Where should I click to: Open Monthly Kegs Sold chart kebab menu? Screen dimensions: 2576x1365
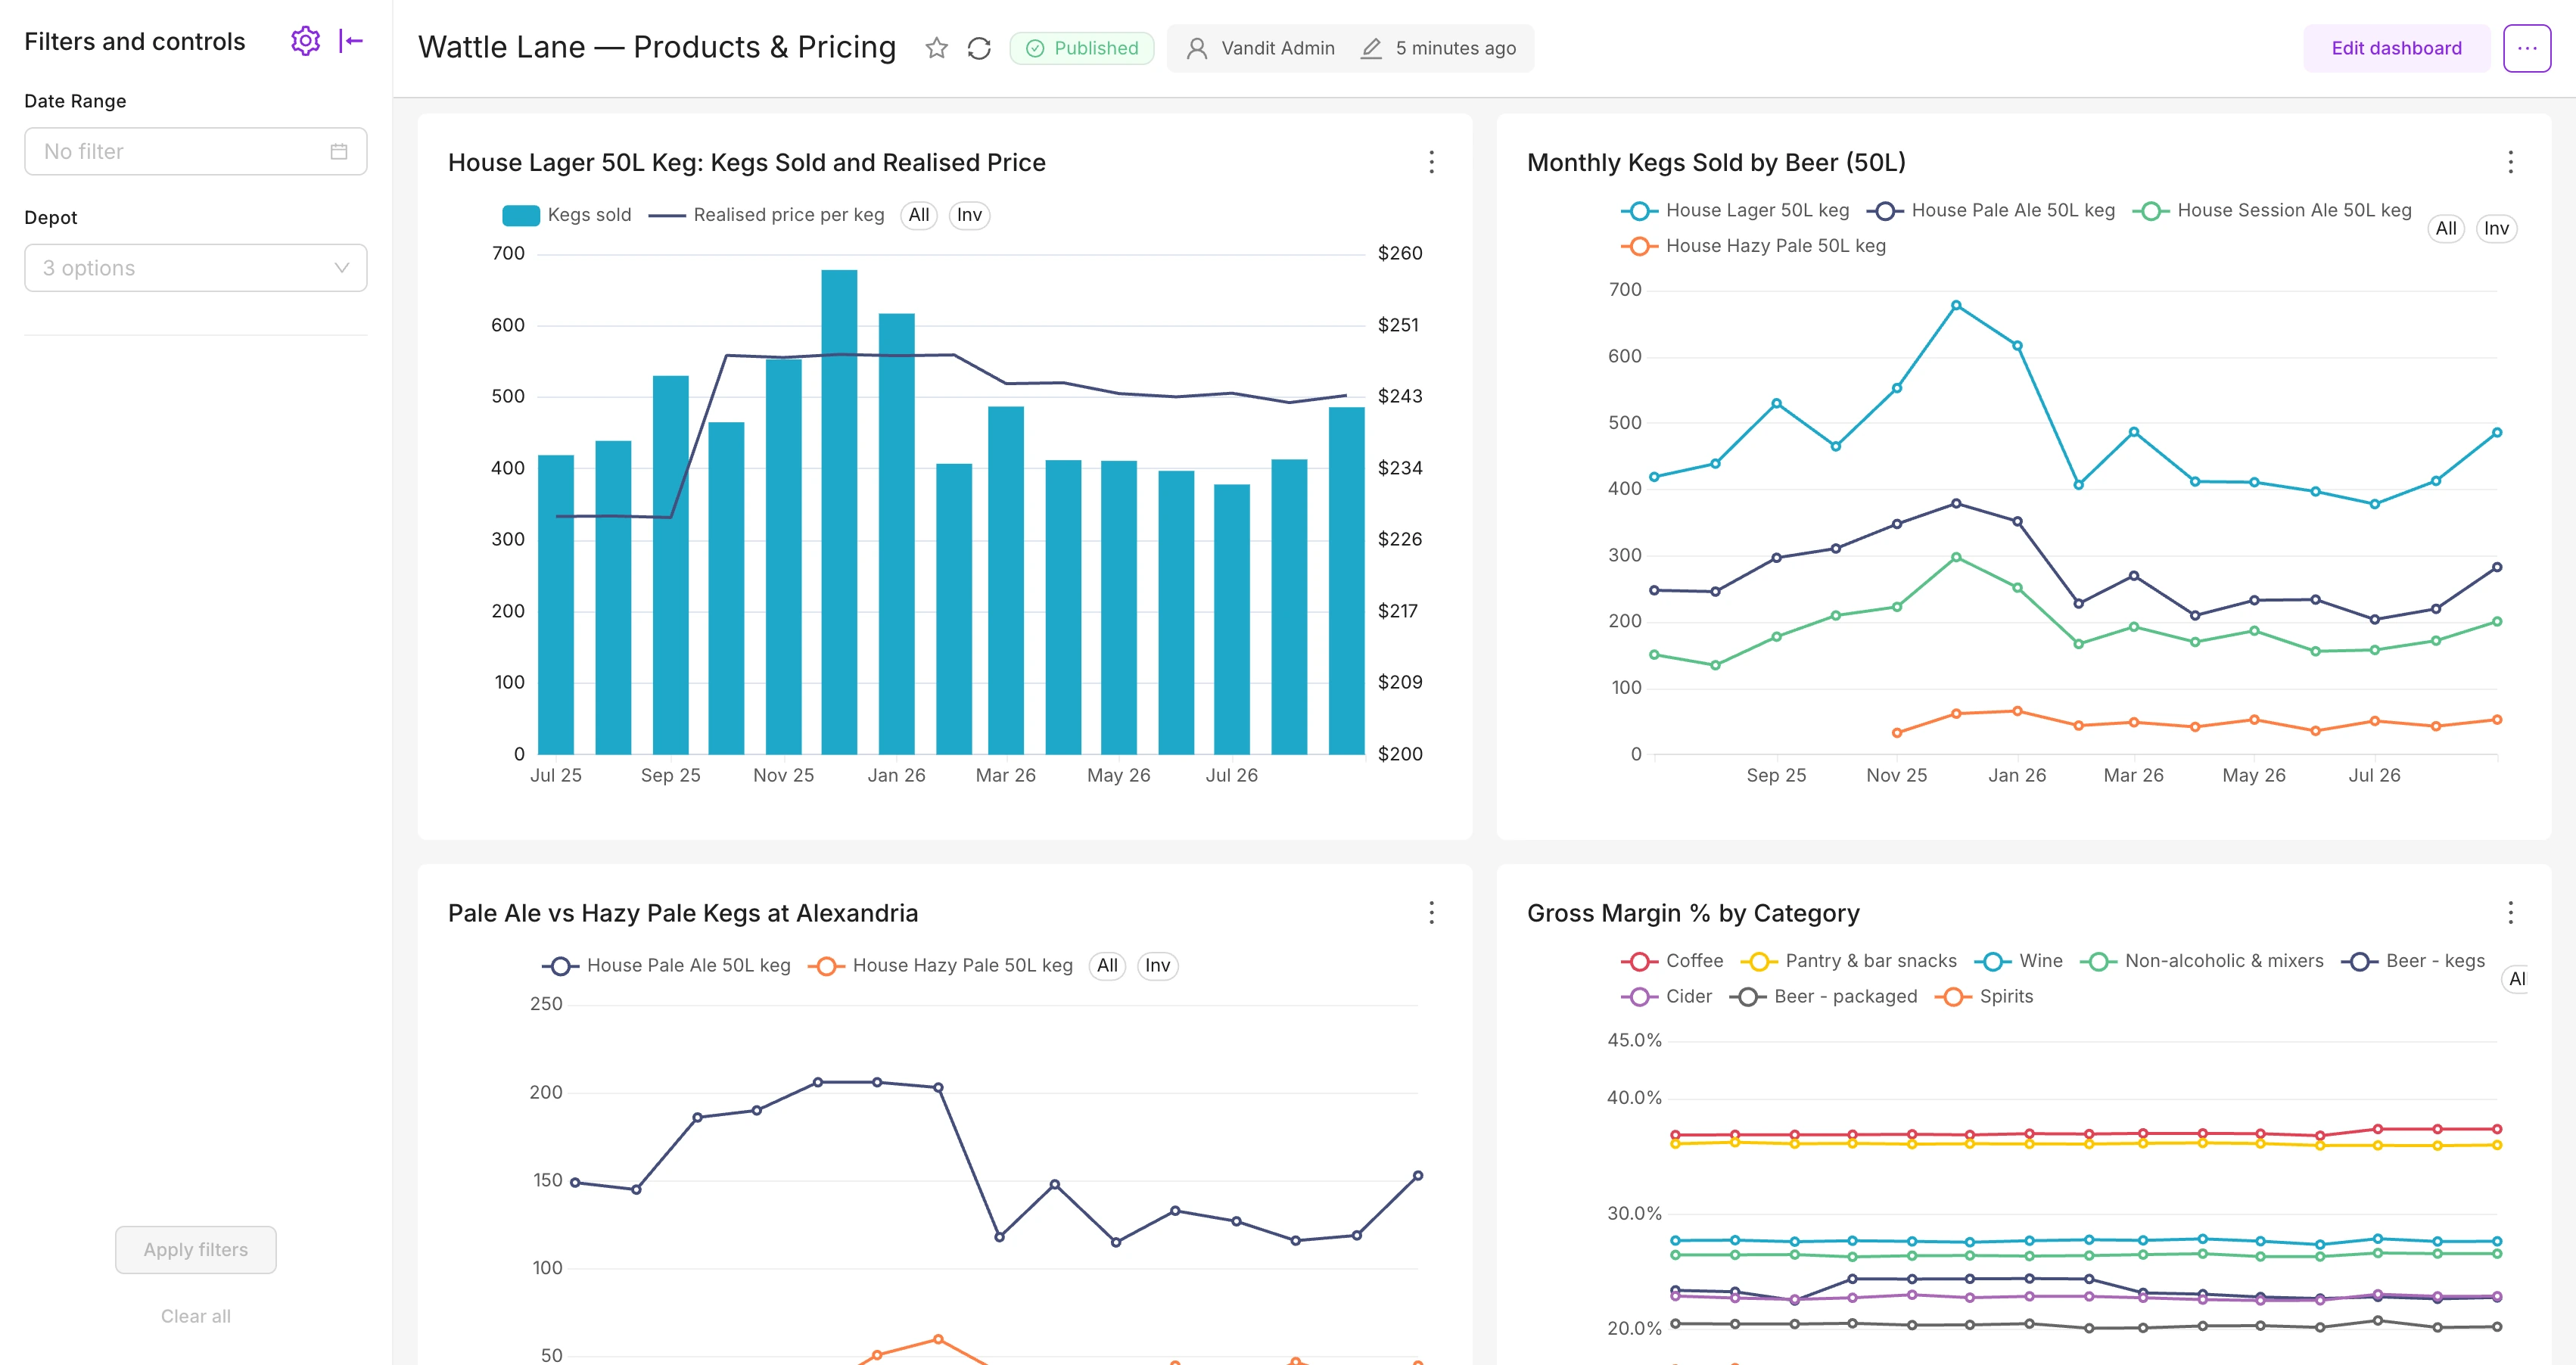pos(2510,162)
